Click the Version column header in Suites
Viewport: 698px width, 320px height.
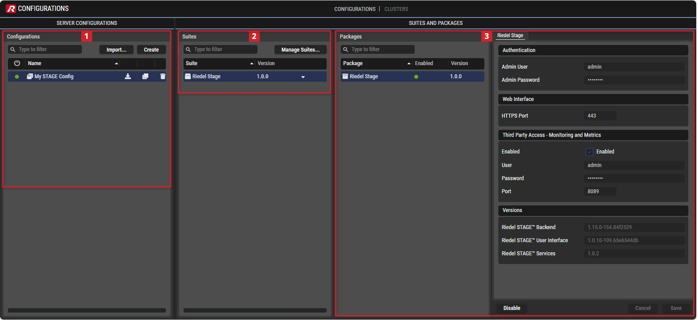click(x=266, y=63)
